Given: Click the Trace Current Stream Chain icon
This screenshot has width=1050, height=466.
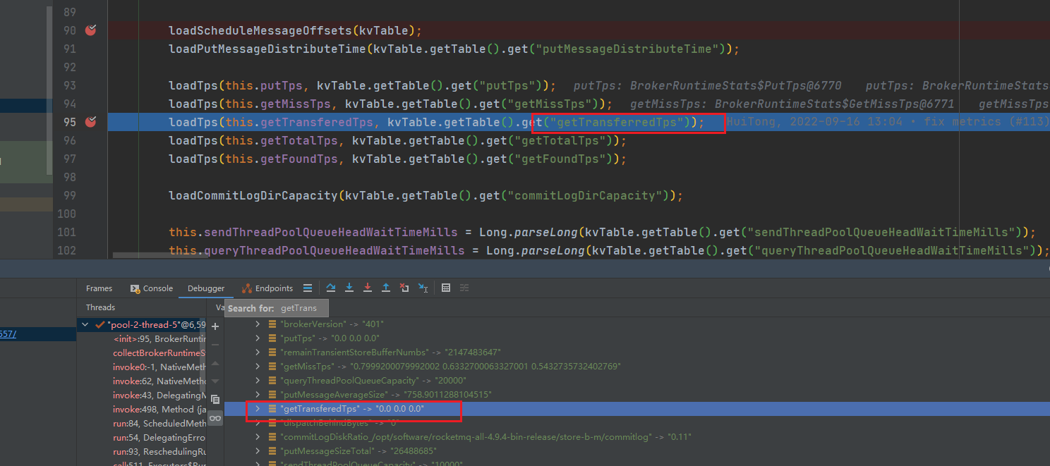Looking at the screenshot, I should point(464,288).
